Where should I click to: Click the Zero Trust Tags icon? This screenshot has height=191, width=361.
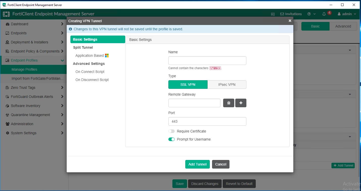click(7, 88)
